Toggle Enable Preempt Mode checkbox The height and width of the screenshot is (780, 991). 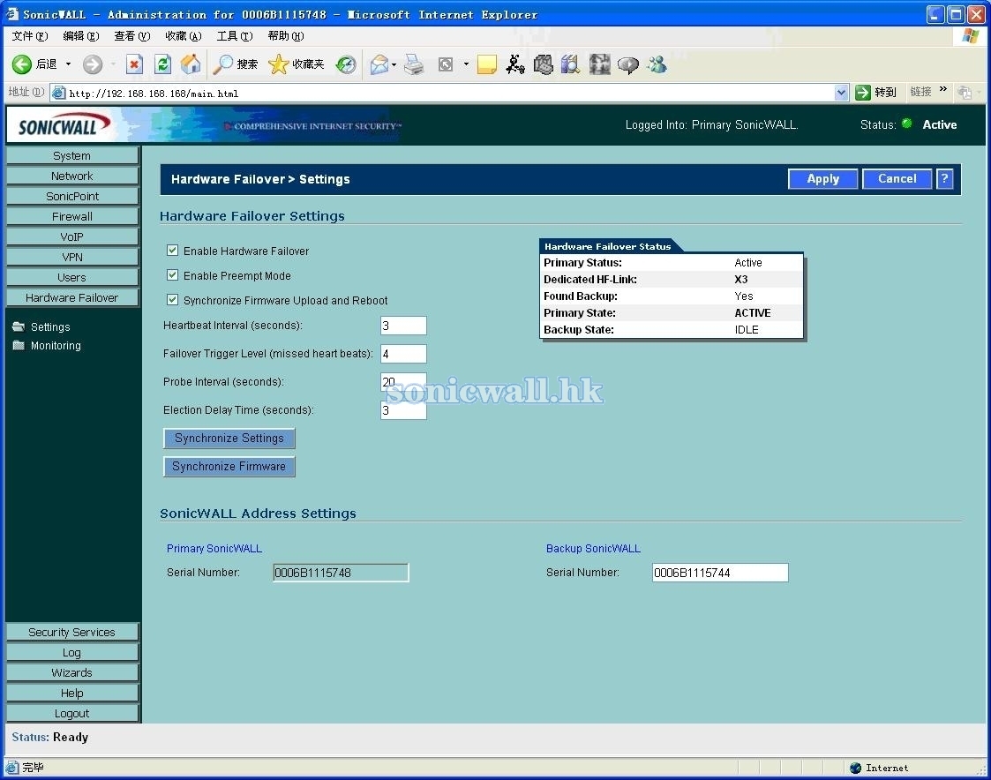(172, 275)
